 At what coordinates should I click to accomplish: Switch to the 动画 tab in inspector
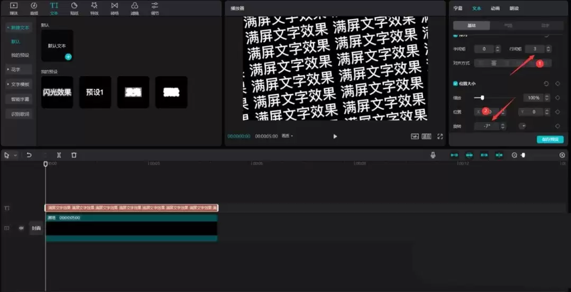pyautogui.click(x=495, y=8)
